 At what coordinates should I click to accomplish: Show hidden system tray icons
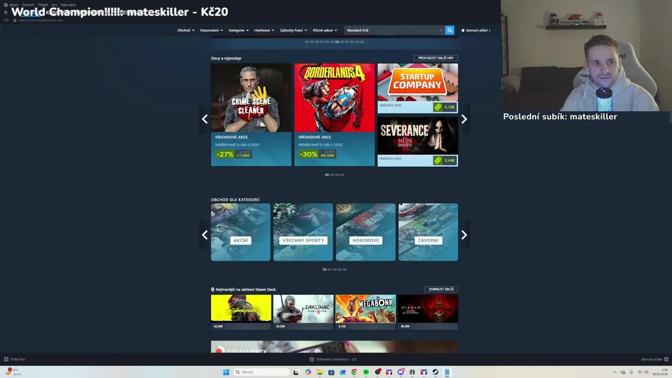[615, 372]
